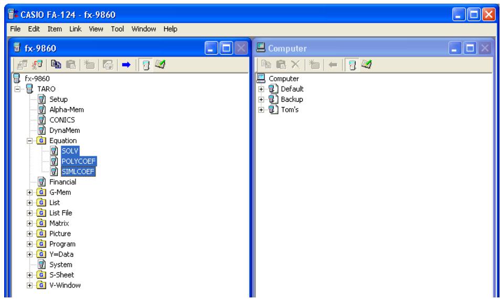
Task: Expand the Tom's image in Computer pane
Action: 261,110
